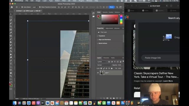Select the Path Selection tool

pos(11,67)
